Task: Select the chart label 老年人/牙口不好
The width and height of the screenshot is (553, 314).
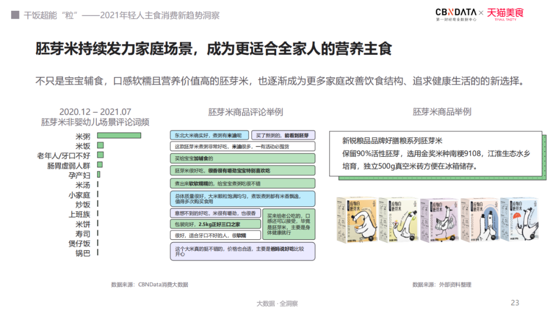Action: tap(63, 156)
